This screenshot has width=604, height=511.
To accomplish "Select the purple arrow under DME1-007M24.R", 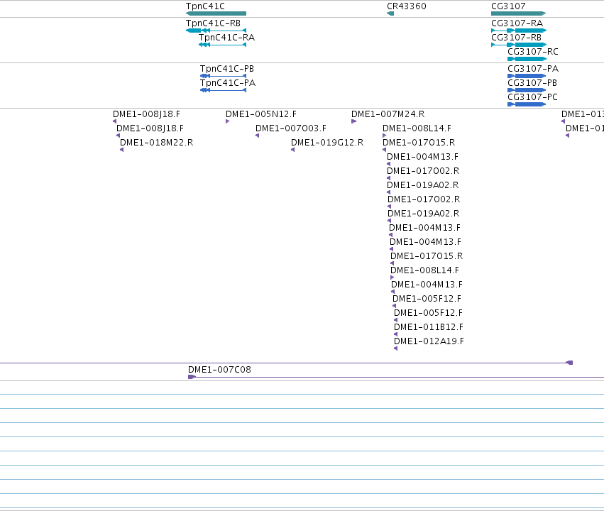I will [353, 121].
